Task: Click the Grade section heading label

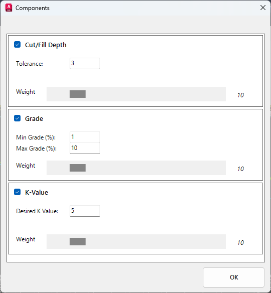Action: [34, 119]
